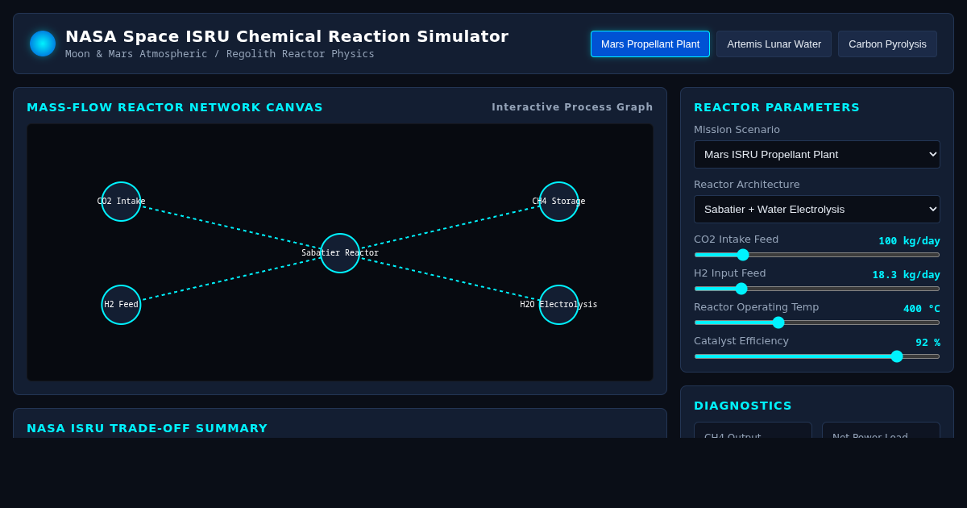Click the Reactor Operating Temp label
This screenshot has height=508, width=967.
756,306
